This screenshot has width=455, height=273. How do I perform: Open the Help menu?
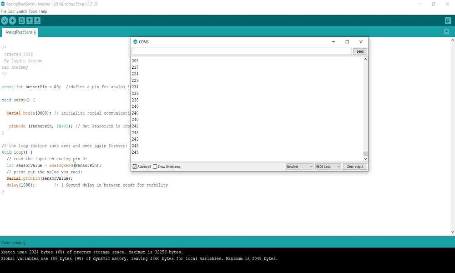(x=43, y=11)
